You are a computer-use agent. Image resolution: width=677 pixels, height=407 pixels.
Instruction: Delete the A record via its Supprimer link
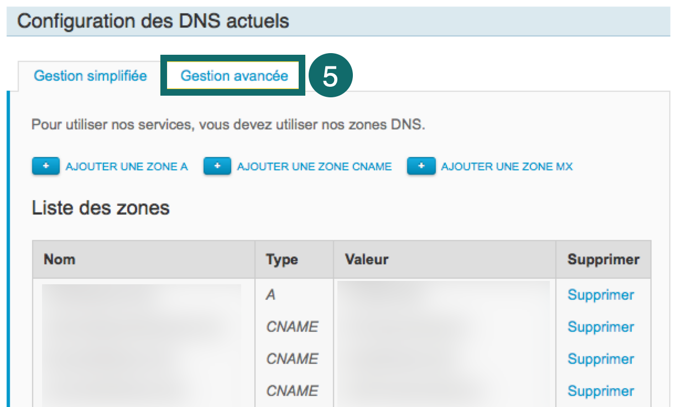point(601,295)
